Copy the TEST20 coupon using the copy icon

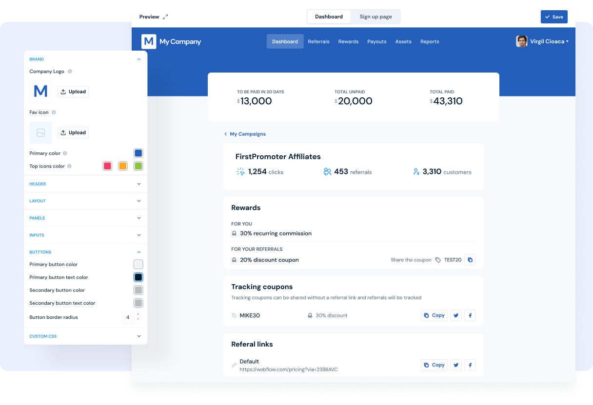470,260
